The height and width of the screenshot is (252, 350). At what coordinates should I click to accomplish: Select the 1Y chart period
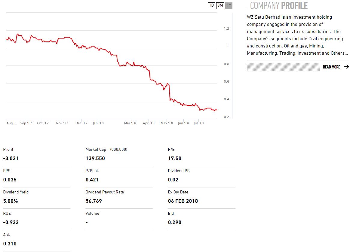pyautogui.click(x=229, y=5)
